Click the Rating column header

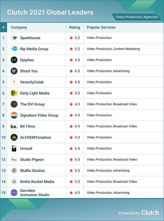click(x=75, y=27)
